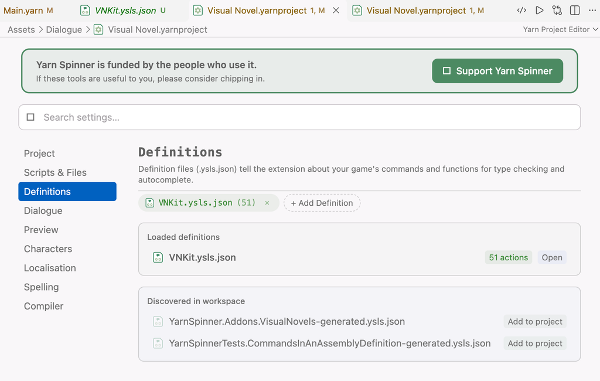Switch to the Main.yarn tab

(28, 11)
